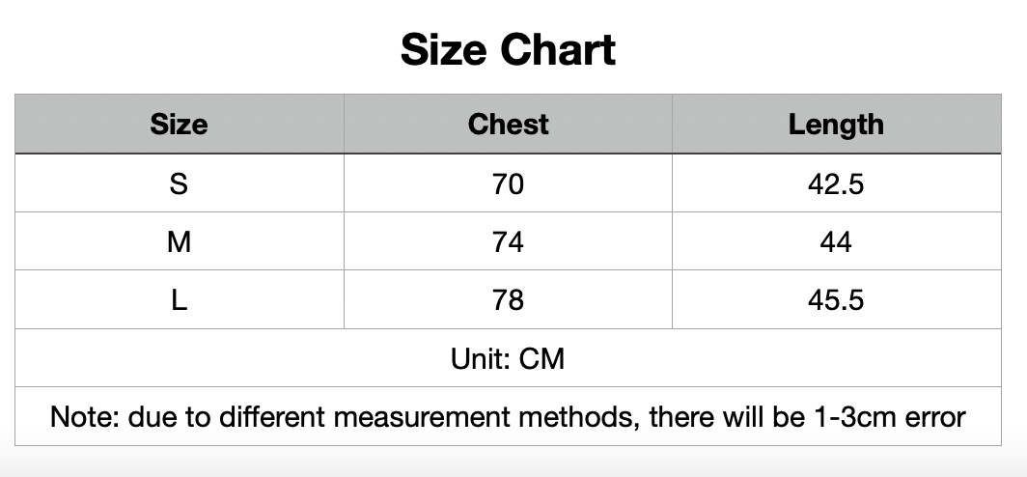This screenshot has width=1027, height=477.
Task: Select the chest value 70
Action: tap(508, 183)
